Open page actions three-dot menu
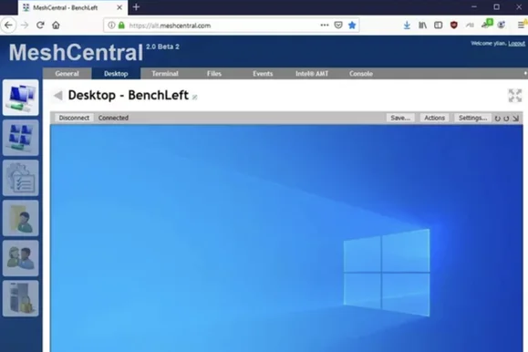The image size is (528, 352). (325, 26)
